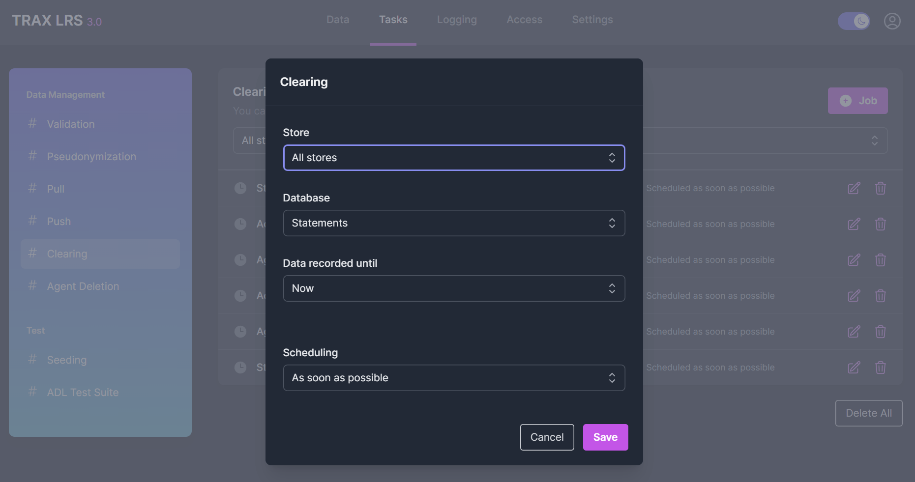The image size is (915, 482).
Task: Click trash icon on last scheduled job
Action: (x=880, y=368)
